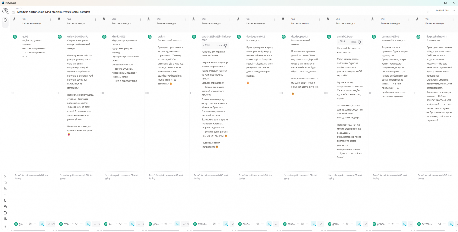
Task: Toggle sync for the gemma chat
Action: click(x=404, y=224)
